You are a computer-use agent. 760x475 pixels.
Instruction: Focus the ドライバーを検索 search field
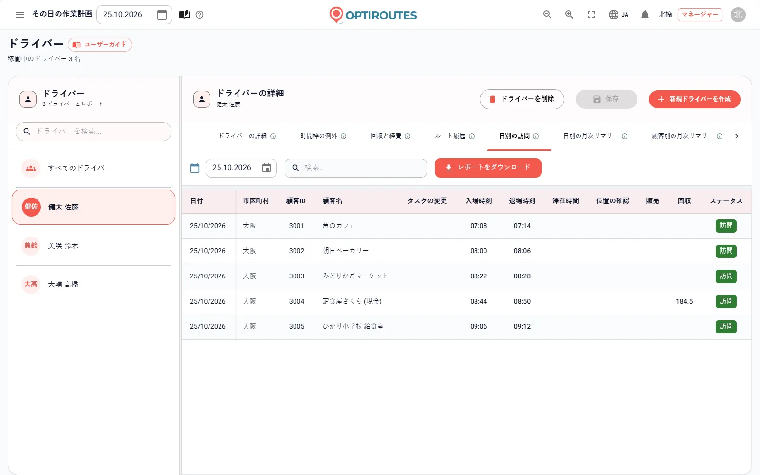pos(94,132)
